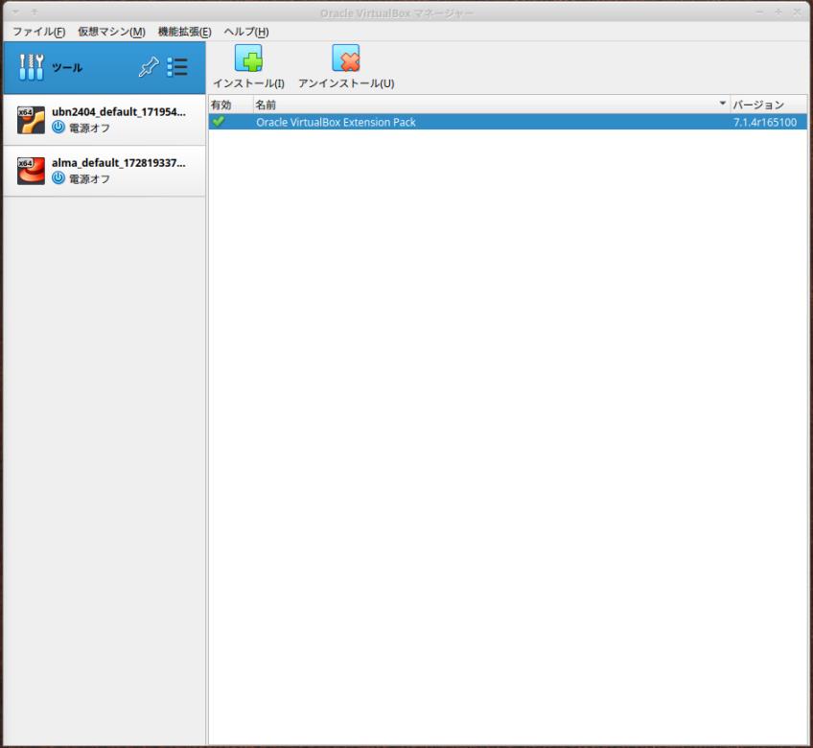
Task: Click green checkmark for Extension Pack
Action: click(219, 122)
